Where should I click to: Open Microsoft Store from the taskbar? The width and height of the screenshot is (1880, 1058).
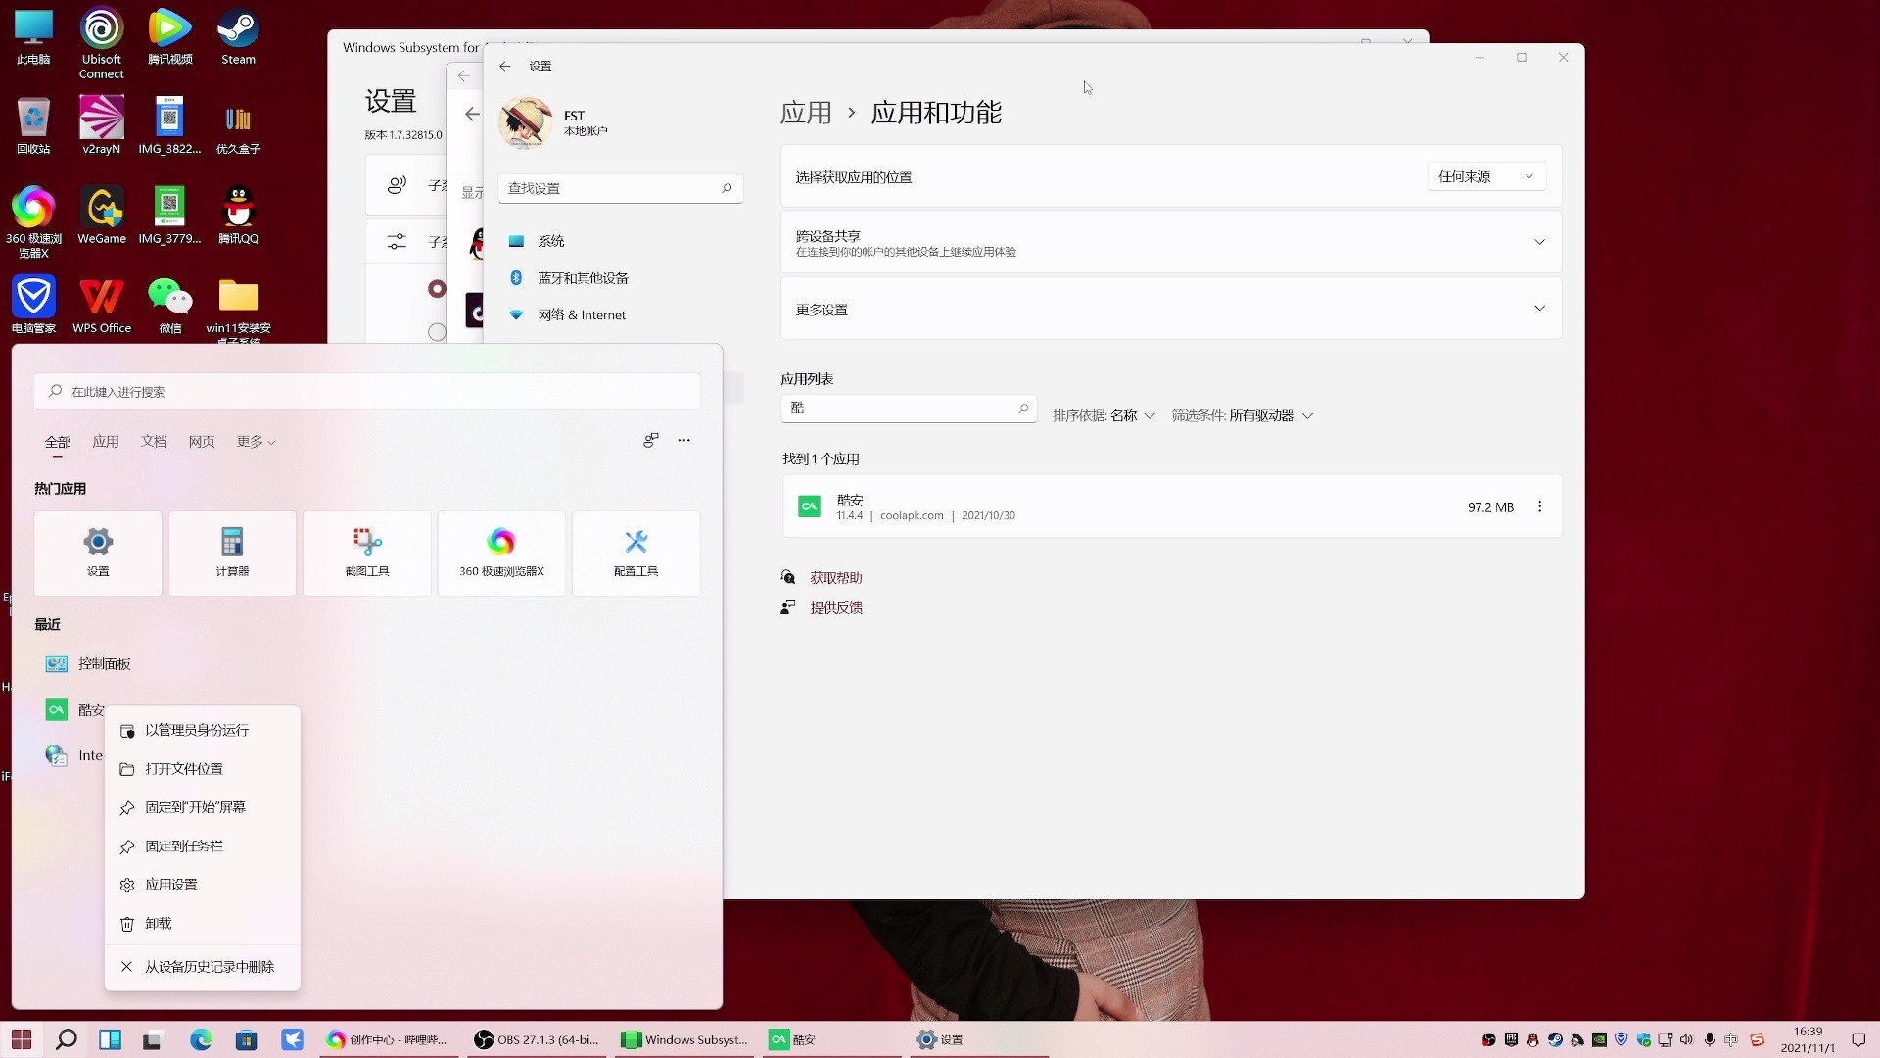click(x=246, y=1039)
